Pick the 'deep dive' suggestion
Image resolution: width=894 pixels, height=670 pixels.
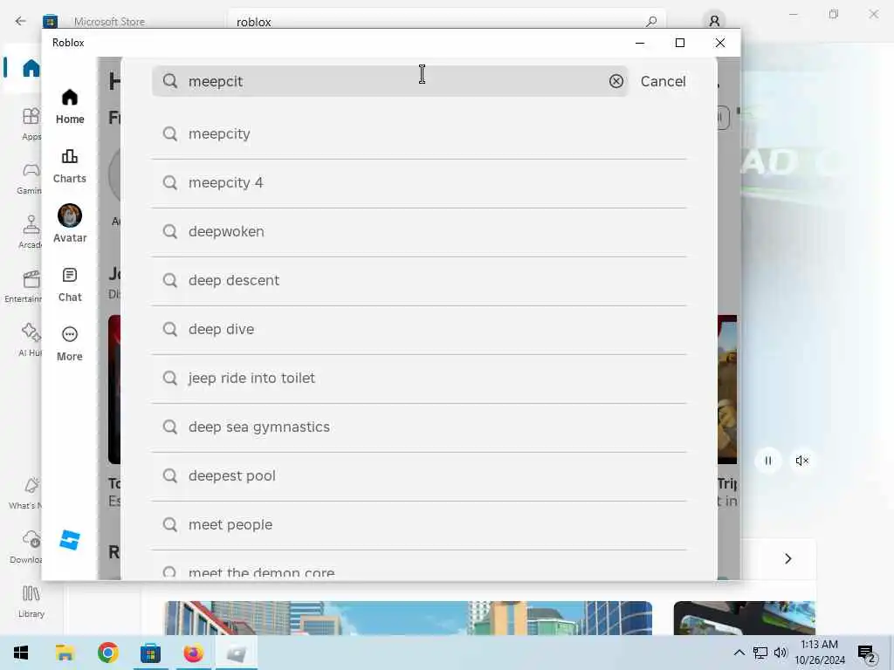pyautogui.click(x=419, y=329)
